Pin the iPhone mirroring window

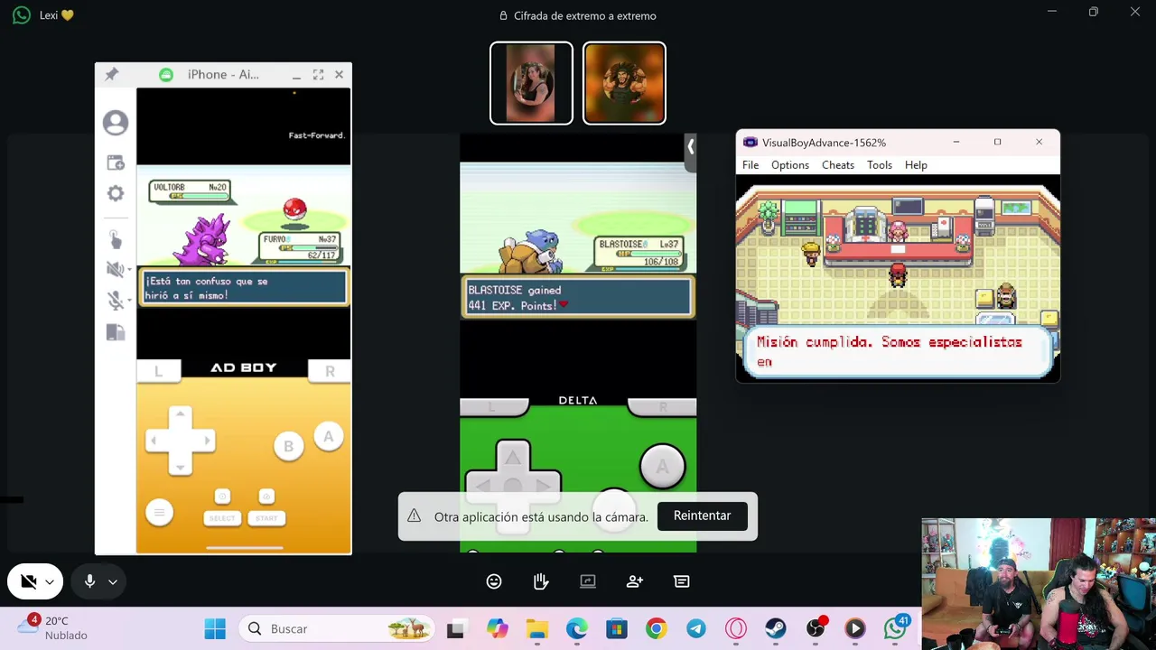(x=112, y=74)
